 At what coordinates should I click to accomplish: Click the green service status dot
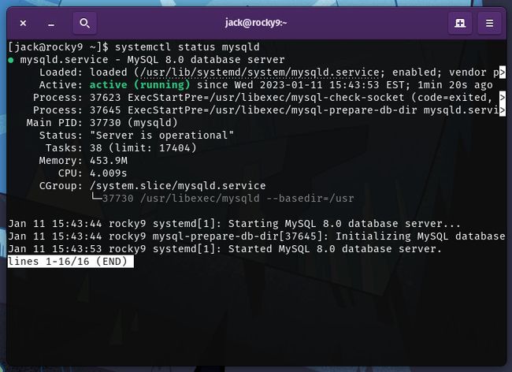pos(11,60)
